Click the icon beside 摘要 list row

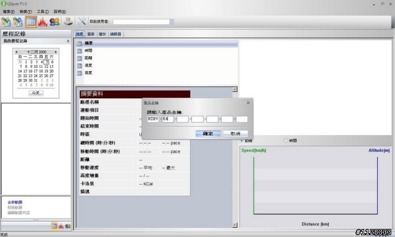pyautogui.click(x=80, y=44)
